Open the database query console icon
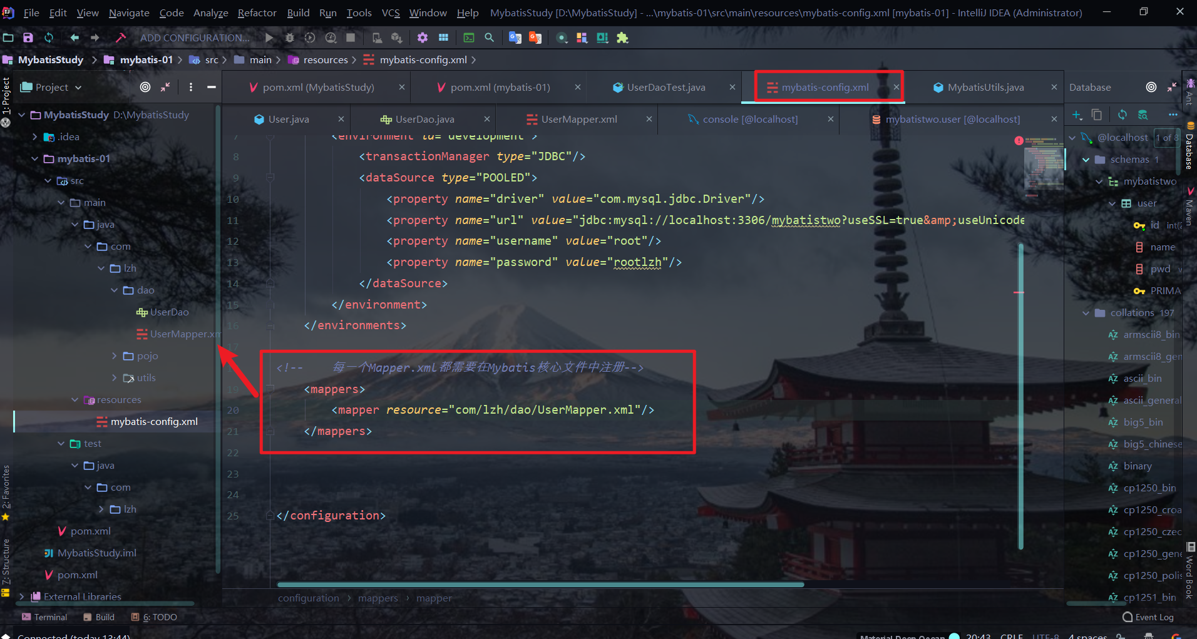The image size is (1197, 639). pyautogui.click(x=1143, y=115)
